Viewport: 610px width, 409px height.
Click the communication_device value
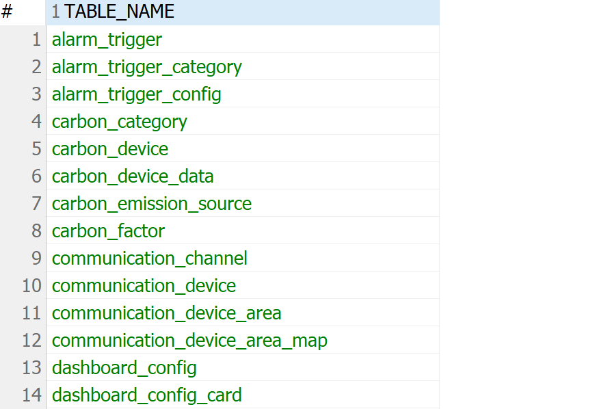point(144,286)
